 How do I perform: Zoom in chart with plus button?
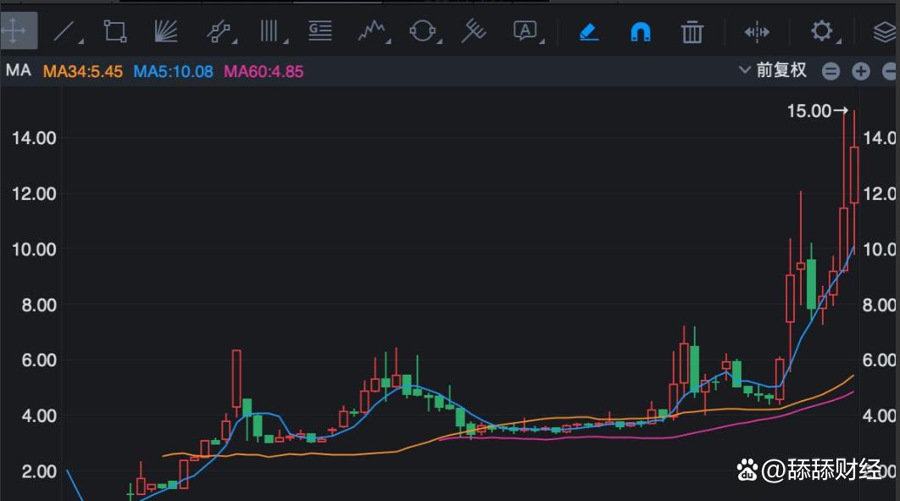(x=861, y=71)
